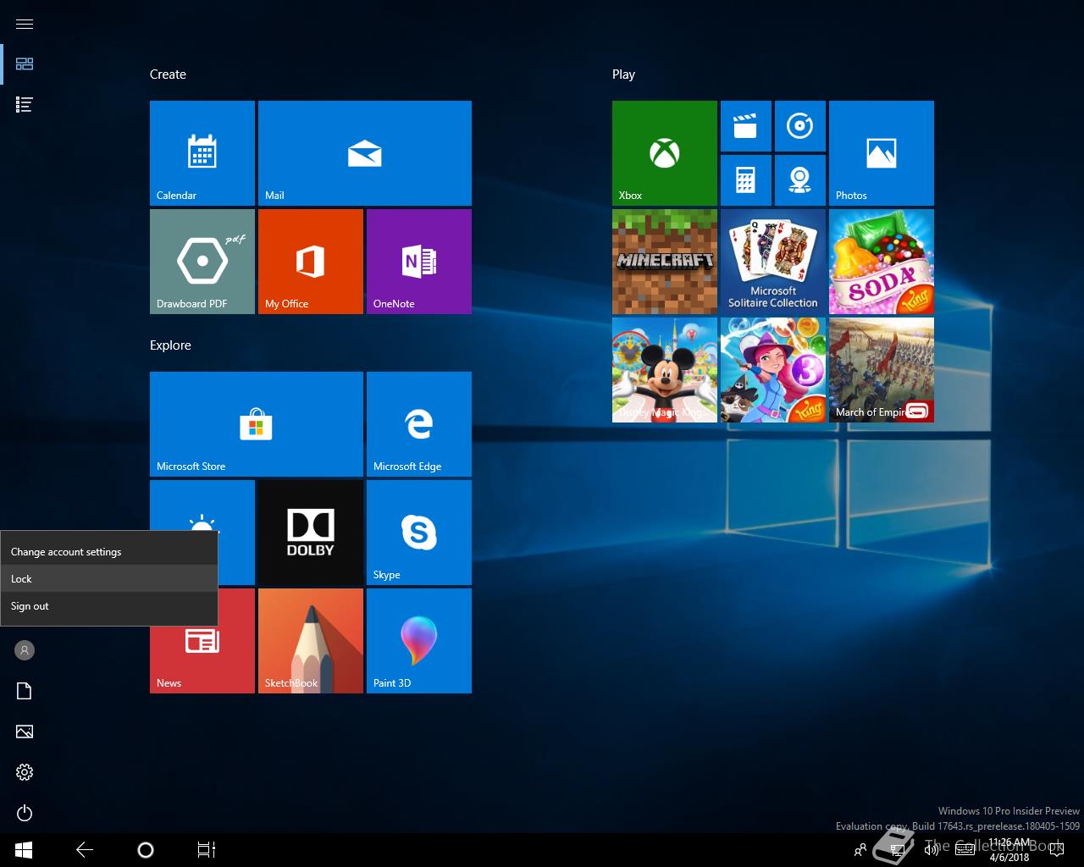The width and height of the screenshot is (1084, 867).
Task: Open Camera small tile
Action: (x=800, y=180)
